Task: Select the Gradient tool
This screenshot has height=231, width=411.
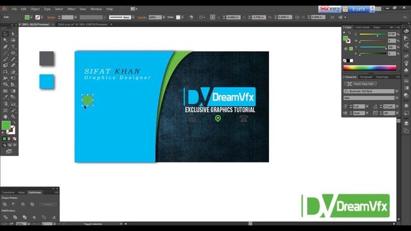Action: coord(13,91)
